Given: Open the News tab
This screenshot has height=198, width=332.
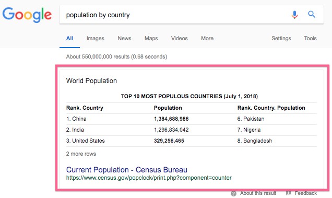Looking at the screenshot, I should (124, 38).
